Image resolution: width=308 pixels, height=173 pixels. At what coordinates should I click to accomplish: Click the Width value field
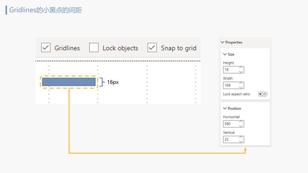coord(230,85)
